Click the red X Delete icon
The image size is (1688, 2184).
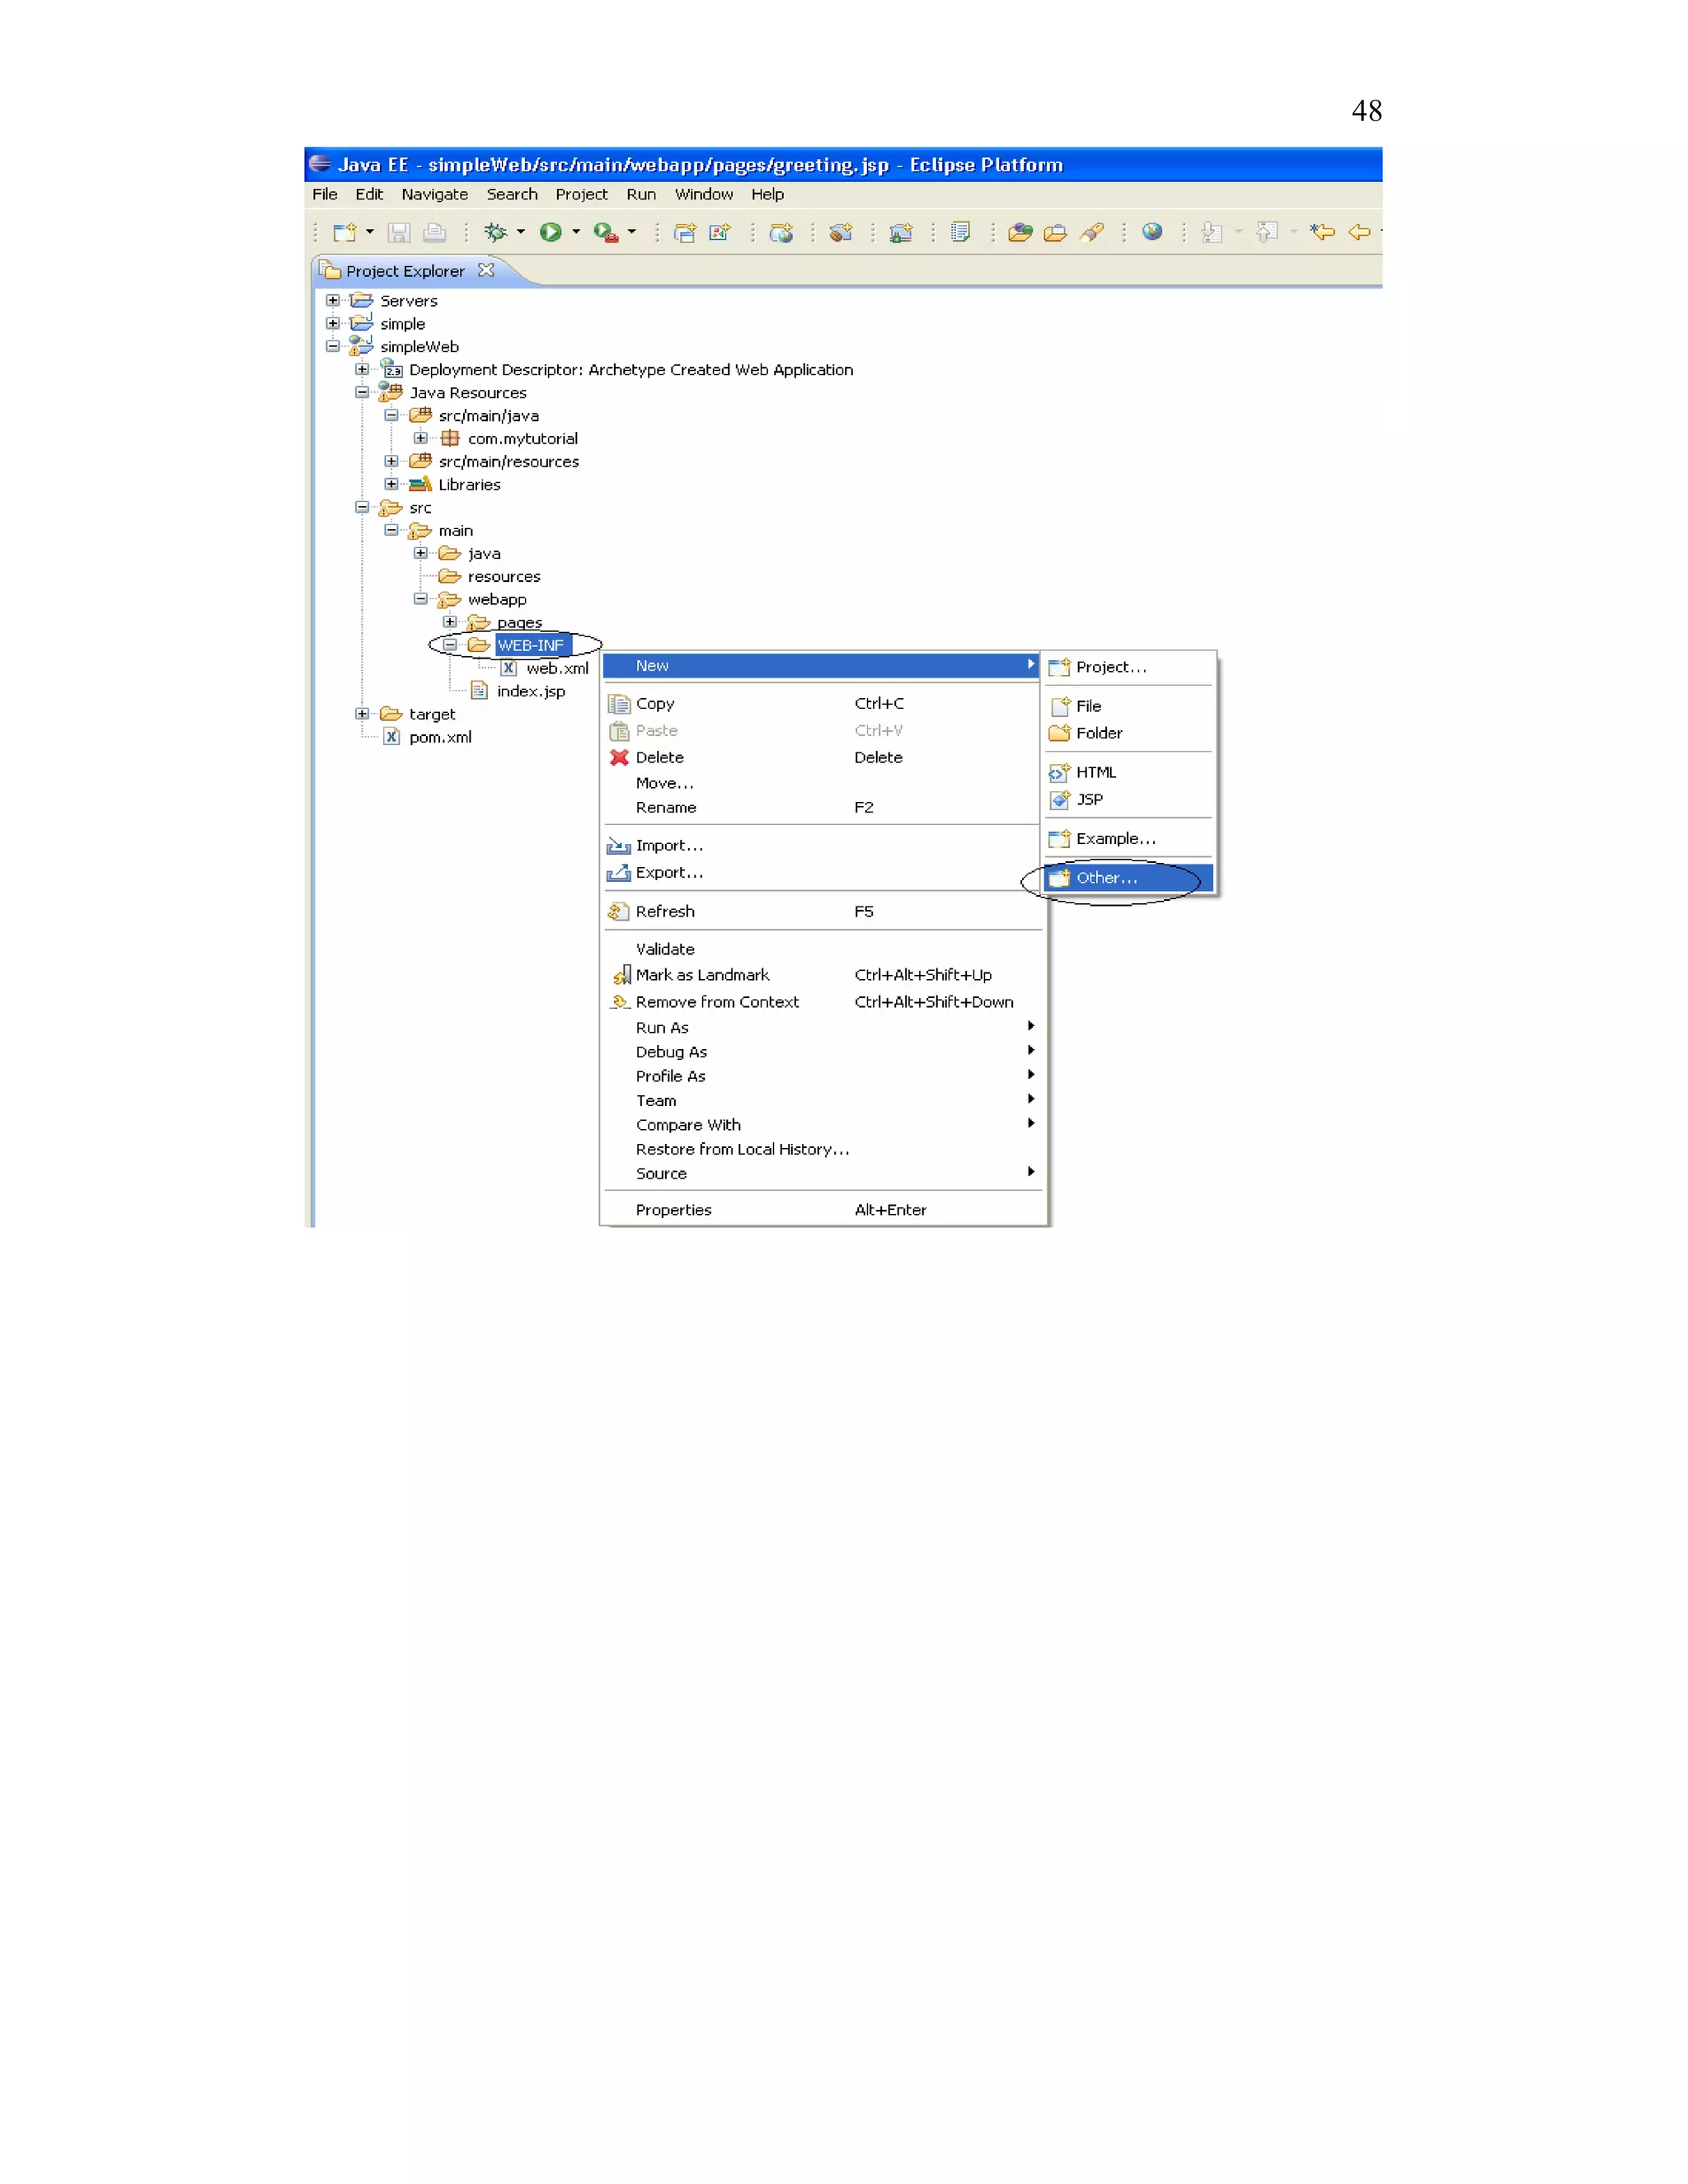(619, 757)
